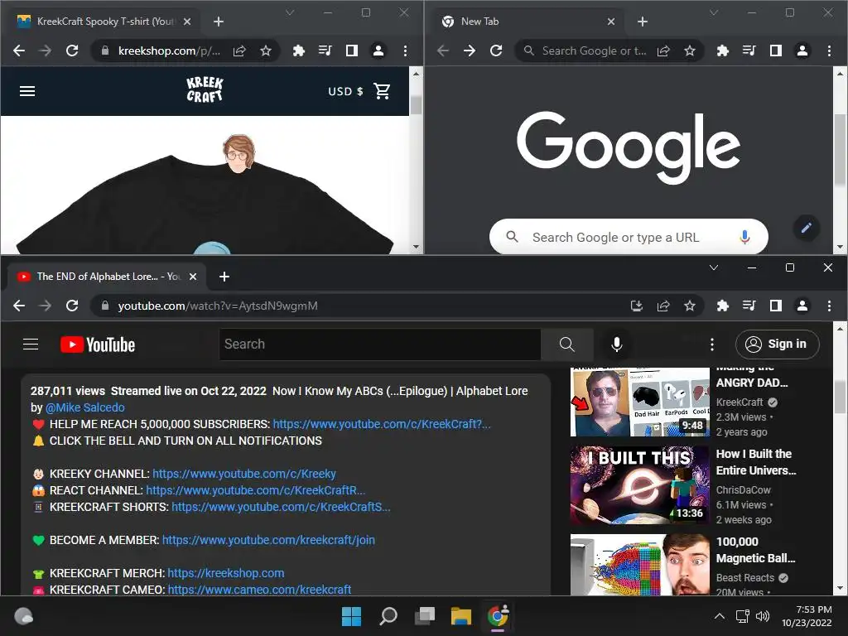Toggle side panel in YouTube window
Screen dimensions: 848x636
coord(775,306)
